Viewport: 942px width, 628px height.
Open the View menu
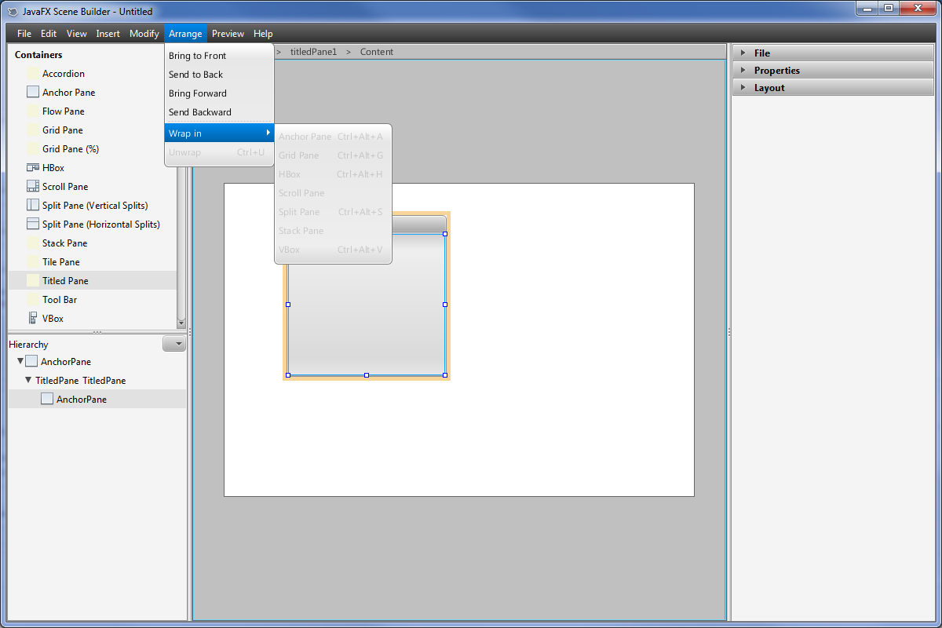click(77, 34)
